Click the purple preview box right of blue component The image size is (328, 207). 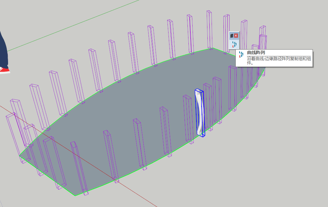click(x=208, y=107)
